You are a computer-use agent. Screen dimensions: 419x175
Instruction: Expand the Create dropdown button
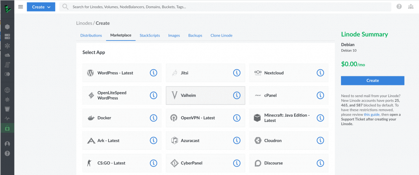[41, 7]
